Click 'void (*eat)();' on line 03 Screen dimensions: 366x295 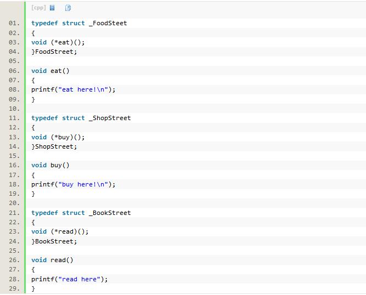58,42
